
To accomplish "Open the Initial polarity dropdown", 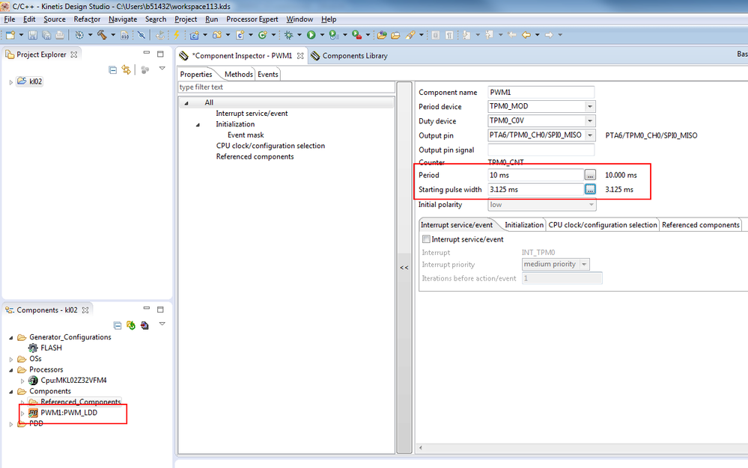I will pos(591,205).
